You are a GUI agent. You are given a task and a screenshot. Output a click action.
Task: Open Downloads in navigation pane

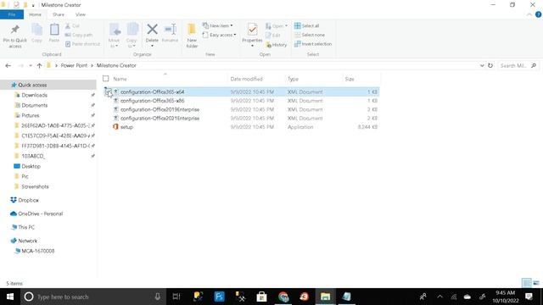(34, 95)
